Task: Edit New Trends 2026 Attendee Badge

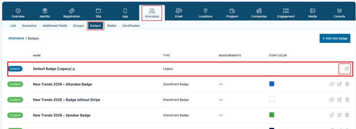Action: point(339,84)
